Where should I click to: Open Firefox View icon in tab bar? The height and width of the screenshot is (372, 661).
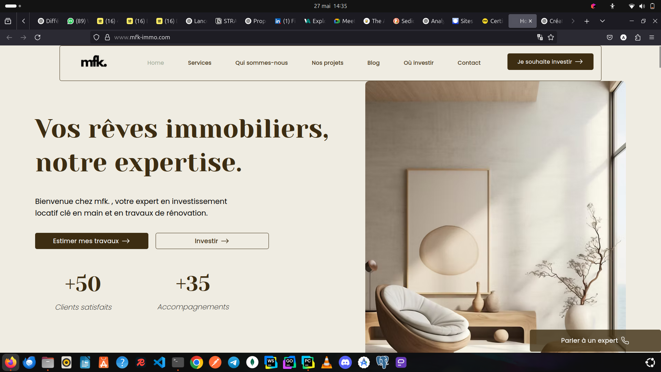[8, 21]
